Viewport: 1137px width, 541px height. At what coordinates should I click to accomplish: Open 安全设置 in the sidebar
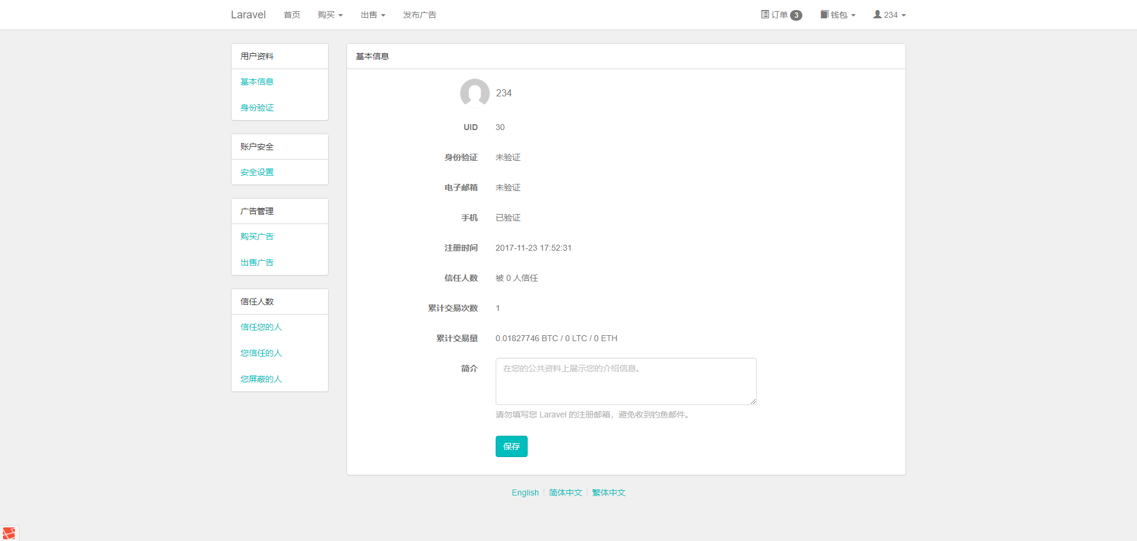tap(257, 172)
